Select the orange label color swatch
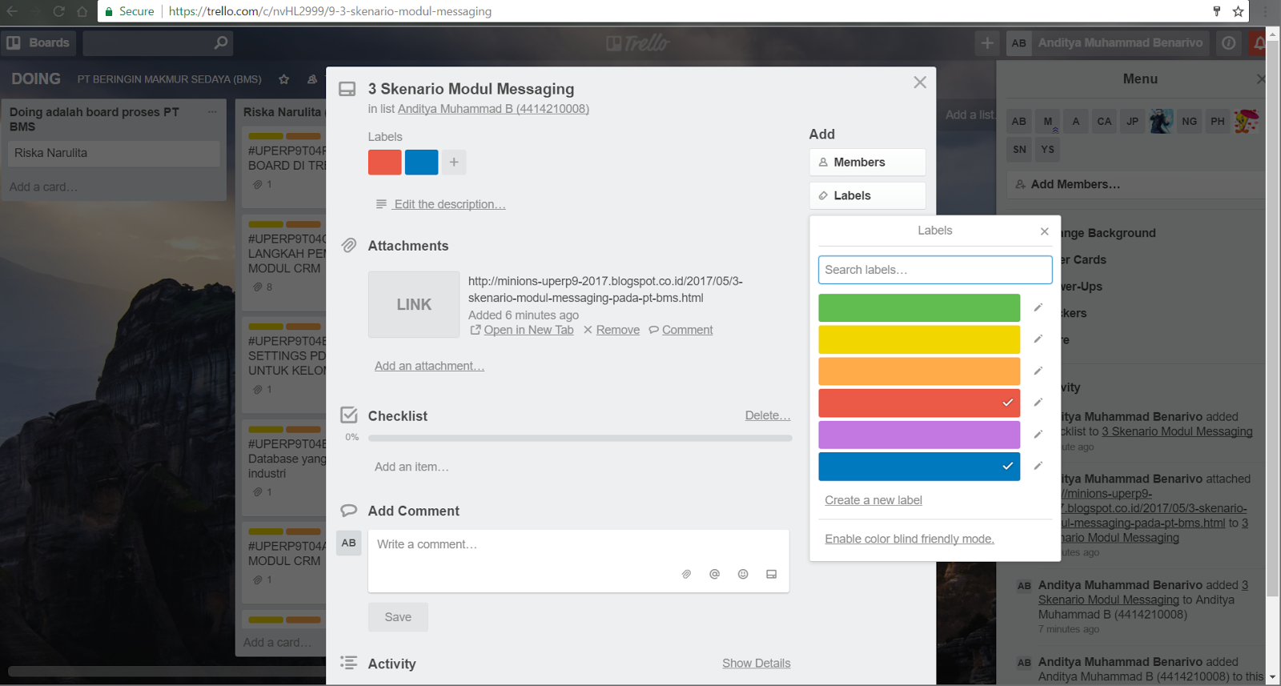This screenshot has width=1281, height=686. tap(919, 371)
